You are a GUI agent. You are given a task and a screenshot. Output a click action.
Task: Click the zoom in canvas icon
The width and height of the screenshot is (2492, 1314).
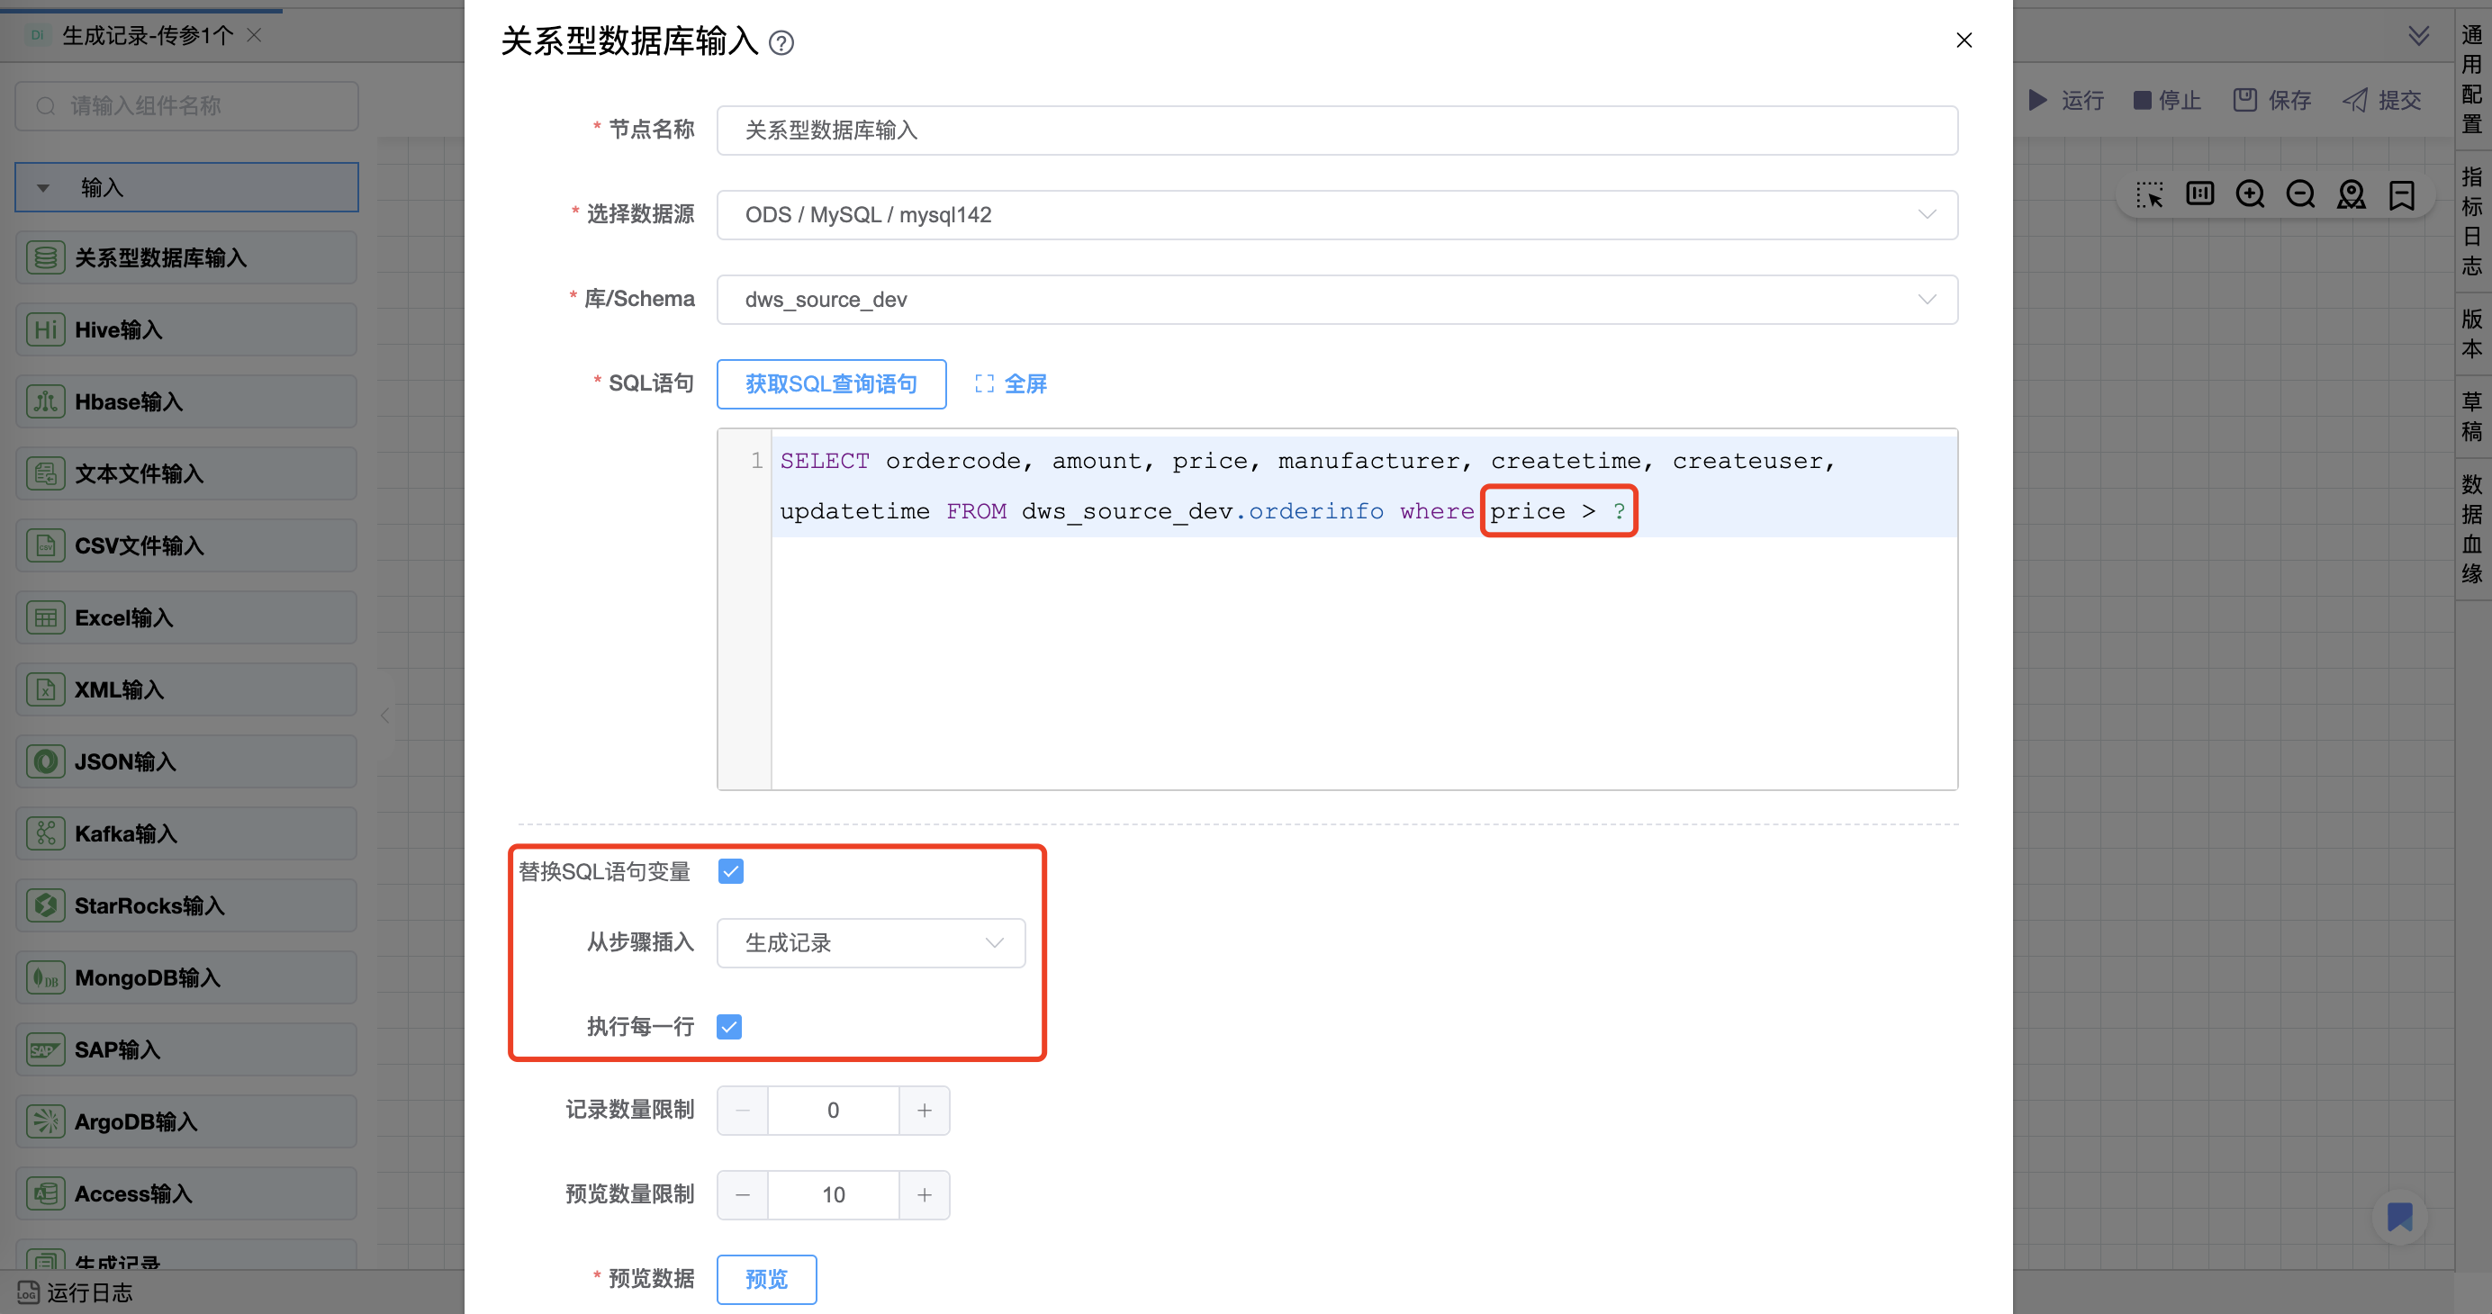pos(2250,194)
